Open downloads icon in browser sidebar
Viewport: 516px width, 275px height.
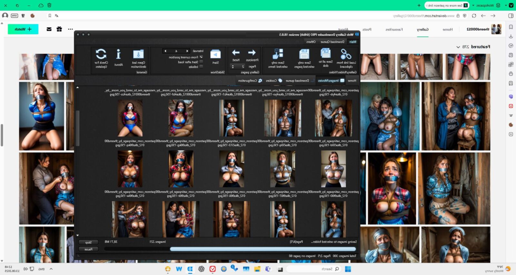tap(511, 36)
